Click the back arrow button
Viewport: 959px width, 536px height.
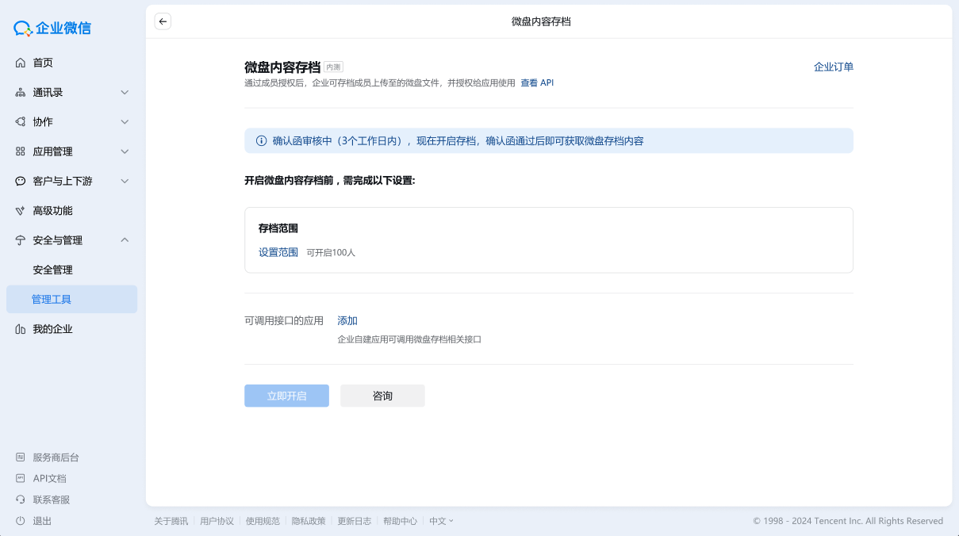pos(163,21)
